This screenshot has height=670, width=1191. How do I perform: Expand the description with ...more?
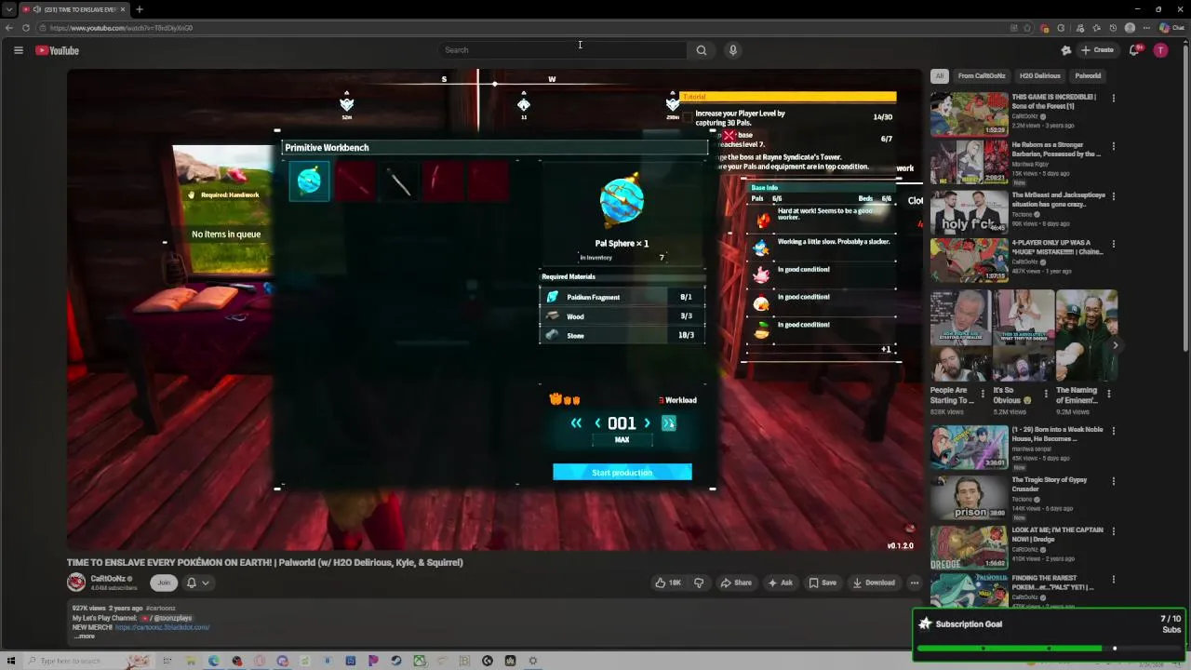click(x=85, y=636)
